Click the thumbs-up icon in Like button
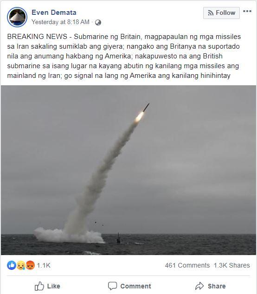This screenshot has height=294, width=257. pyautogui.click(x=39, y=286)
